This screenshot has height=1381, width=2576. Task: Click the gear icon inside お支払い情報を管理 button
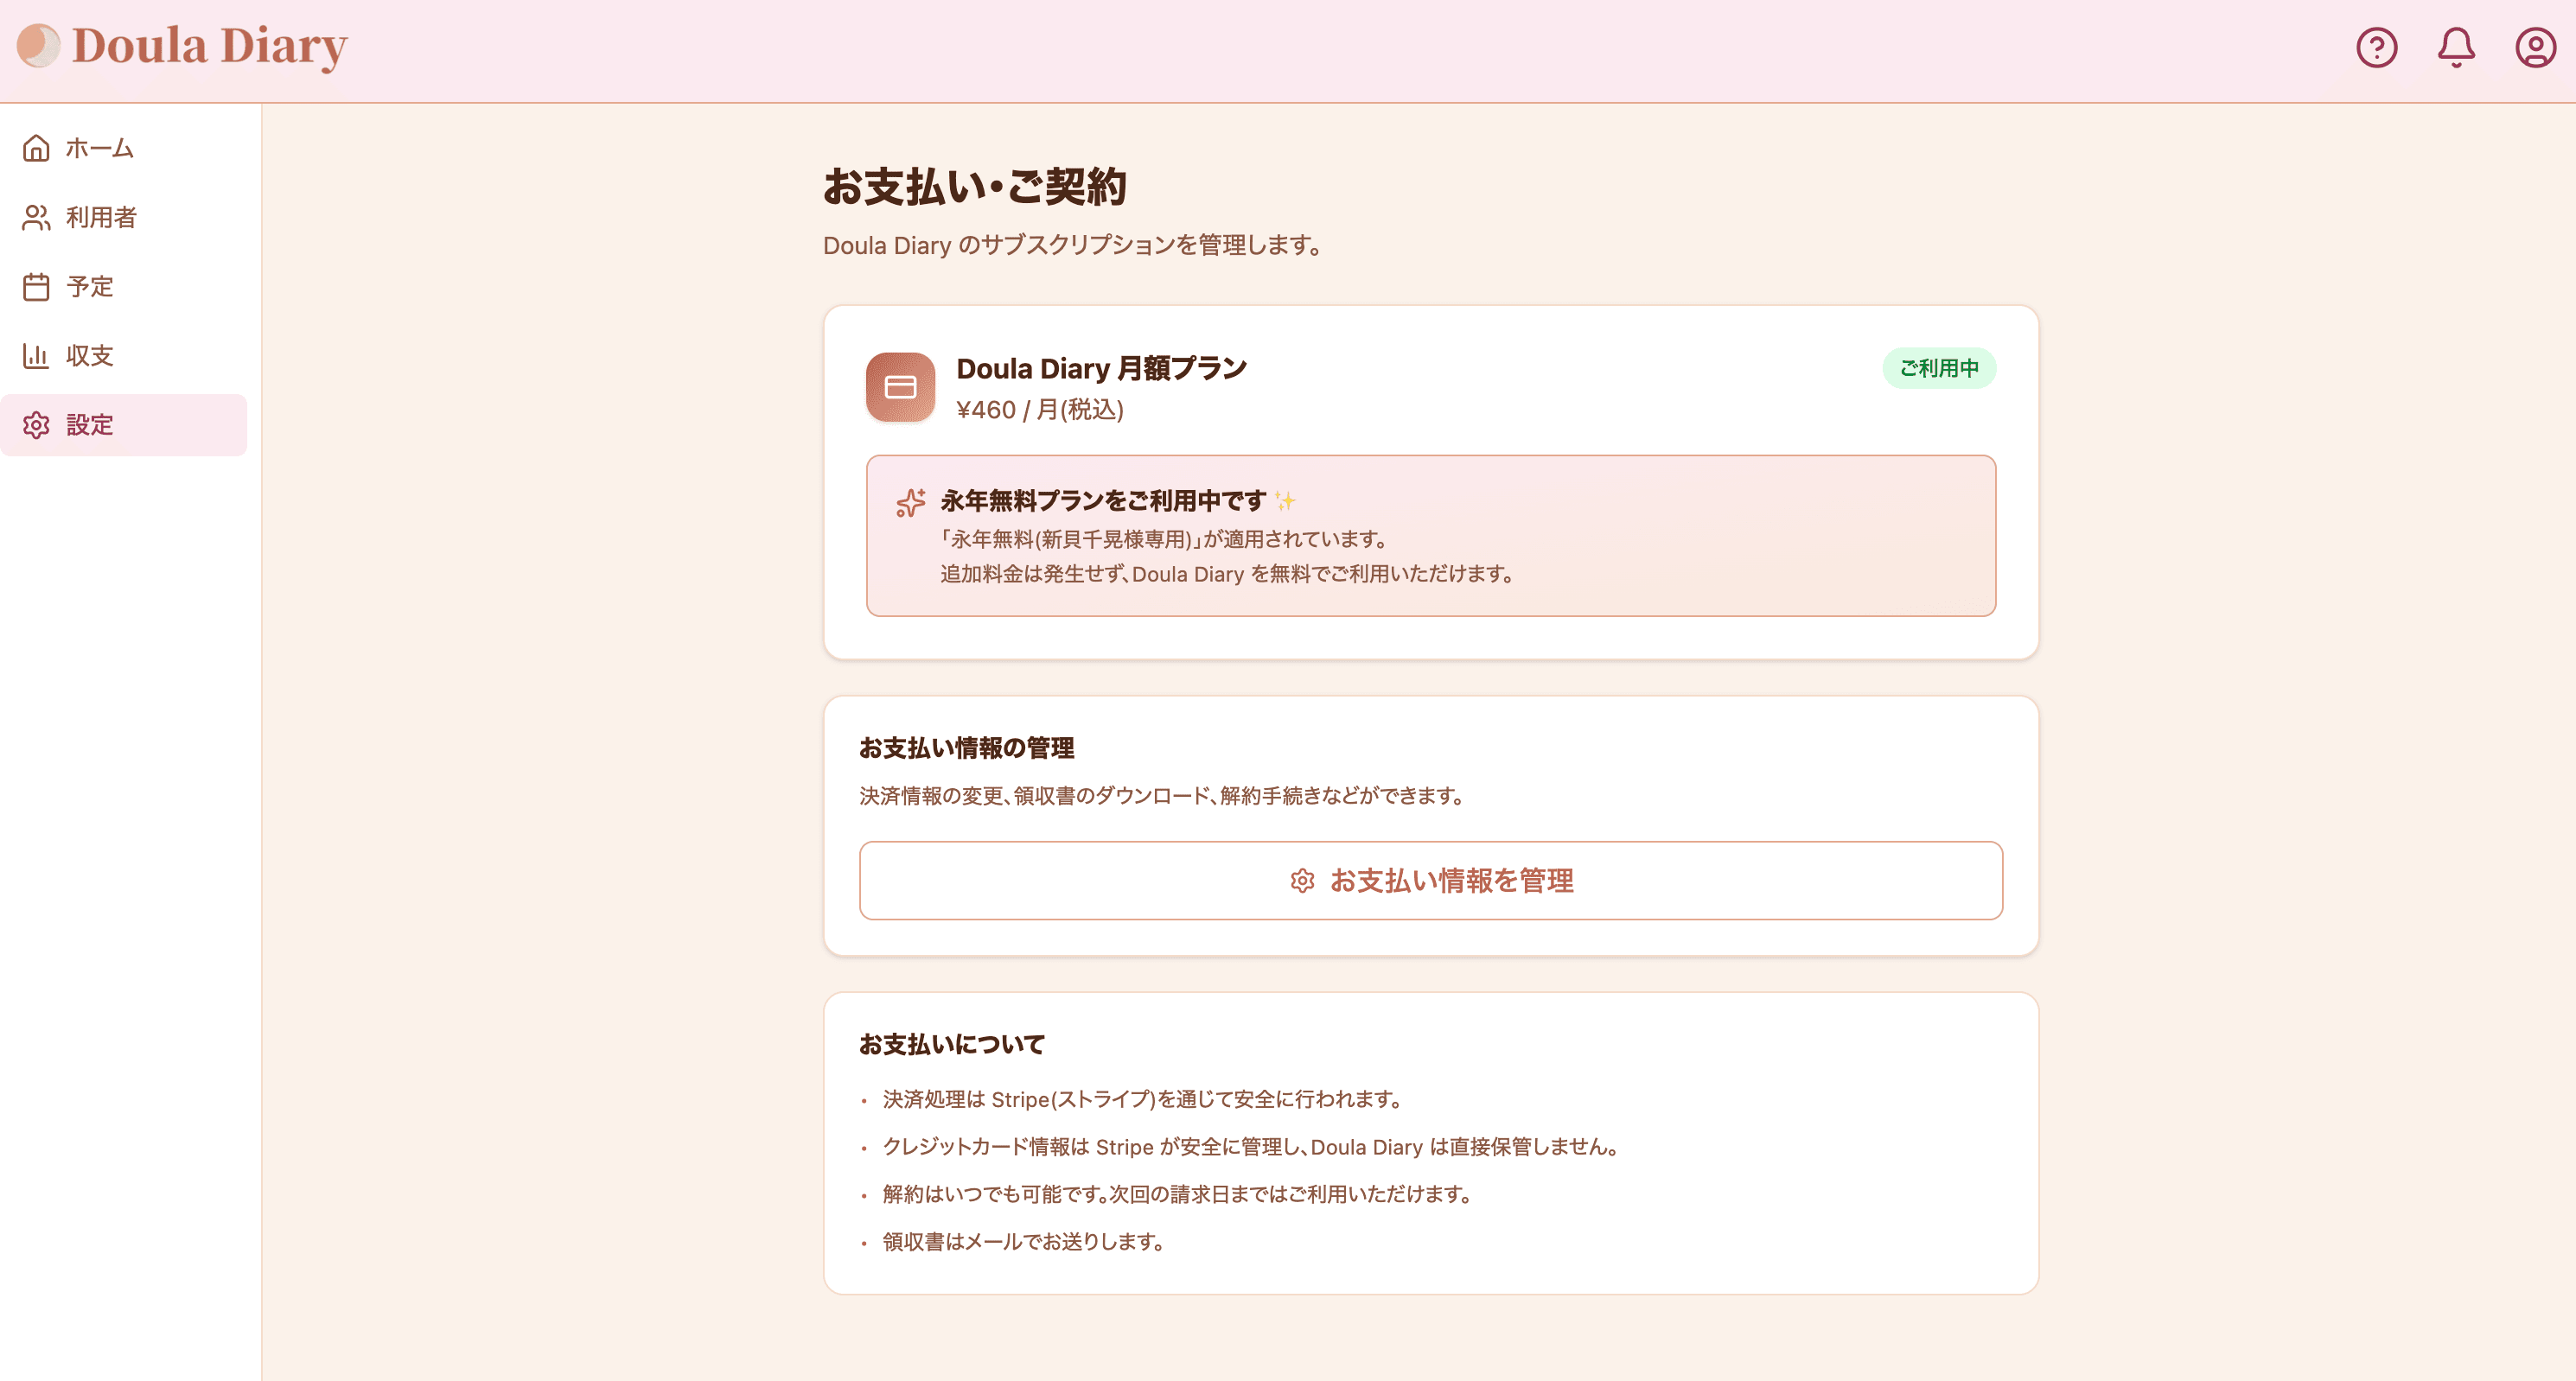(1302, 880)
